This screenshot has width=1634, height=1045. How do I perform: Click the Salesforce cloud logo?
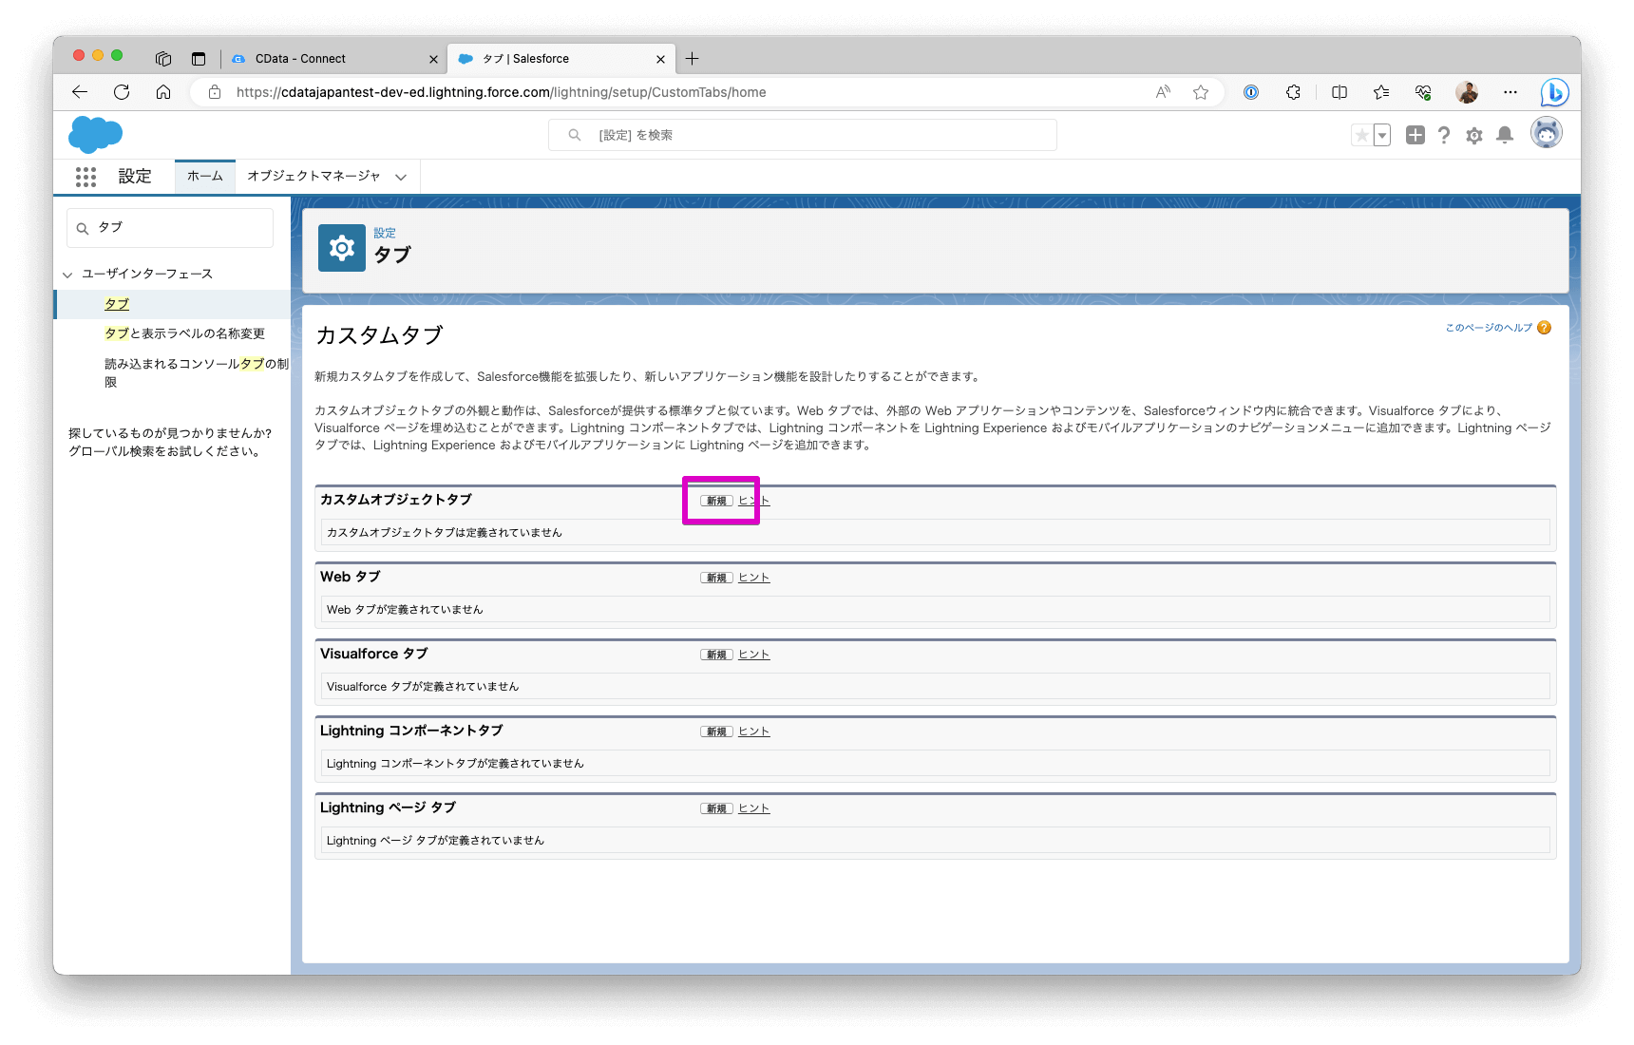pos(95,135)
